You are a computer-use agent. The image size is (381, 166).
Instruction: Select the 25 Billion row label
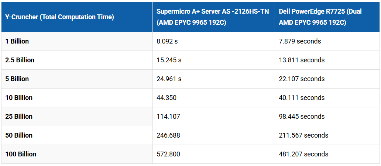pos(19,117)
